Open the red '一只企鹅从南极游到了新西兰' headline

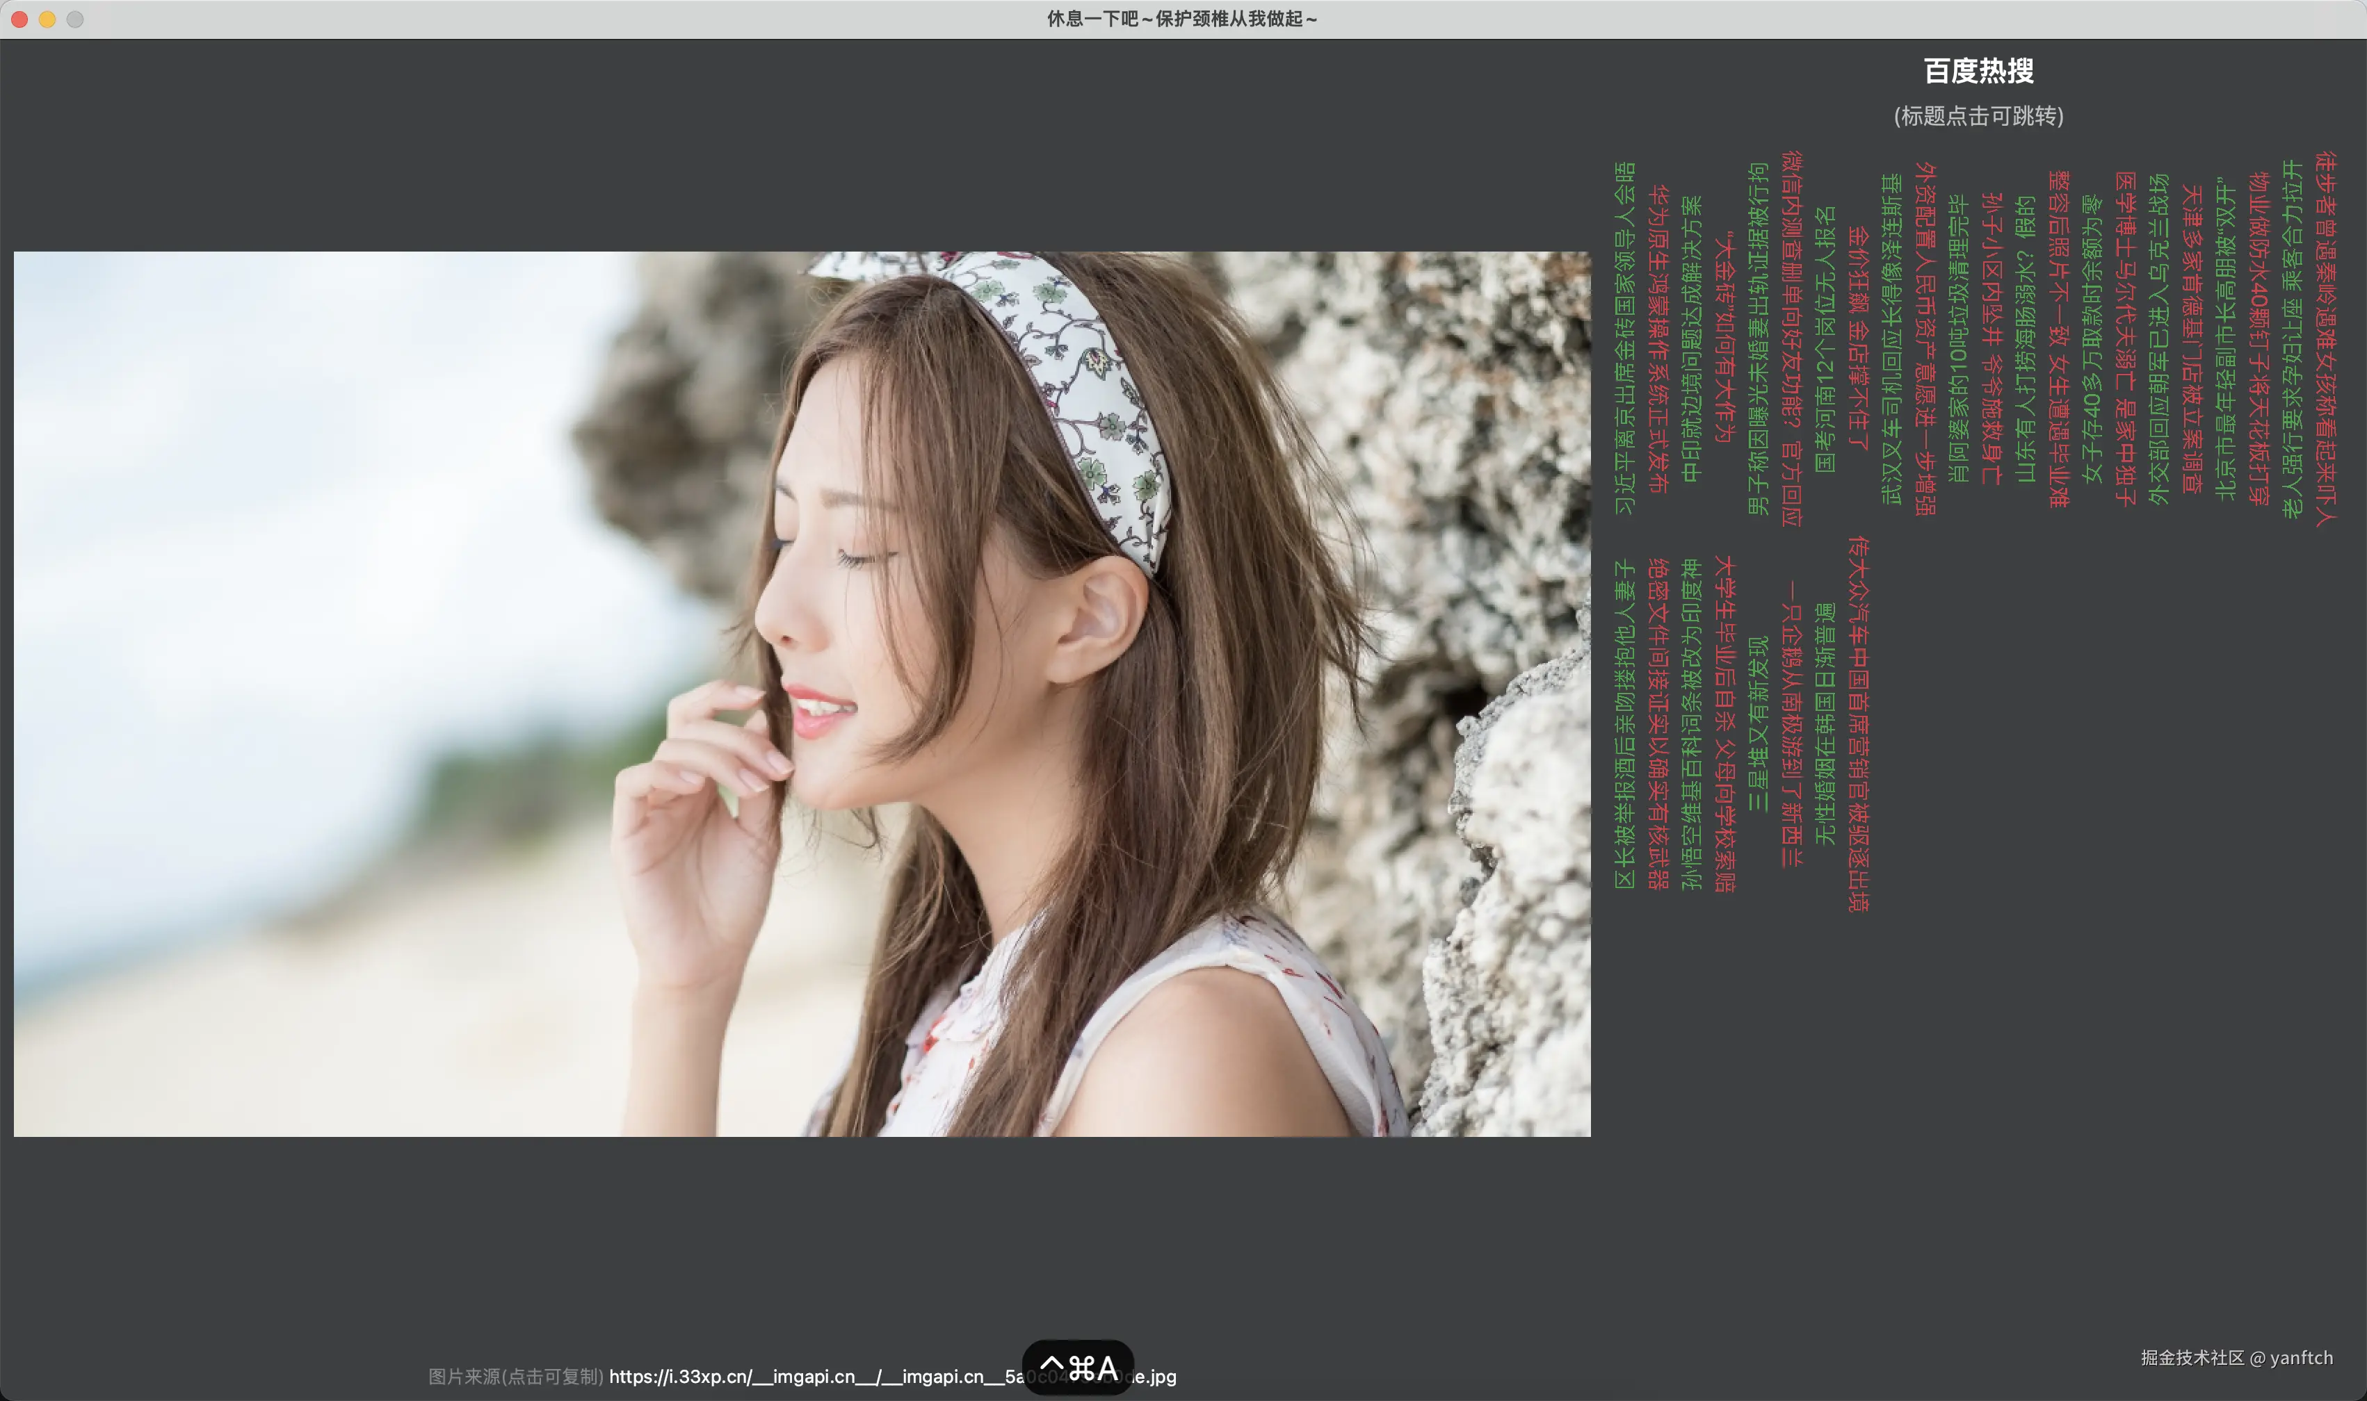click(1792, 723)
